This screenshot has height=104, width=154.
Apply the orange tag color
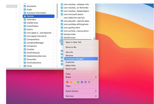tap(71, 82)
